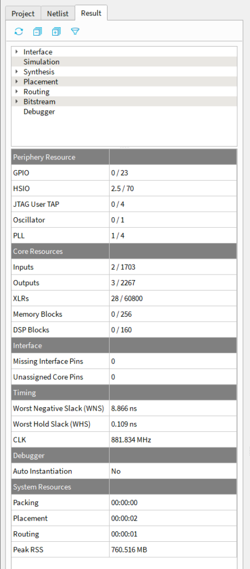Switch to the Project tab

coord(23,14)
